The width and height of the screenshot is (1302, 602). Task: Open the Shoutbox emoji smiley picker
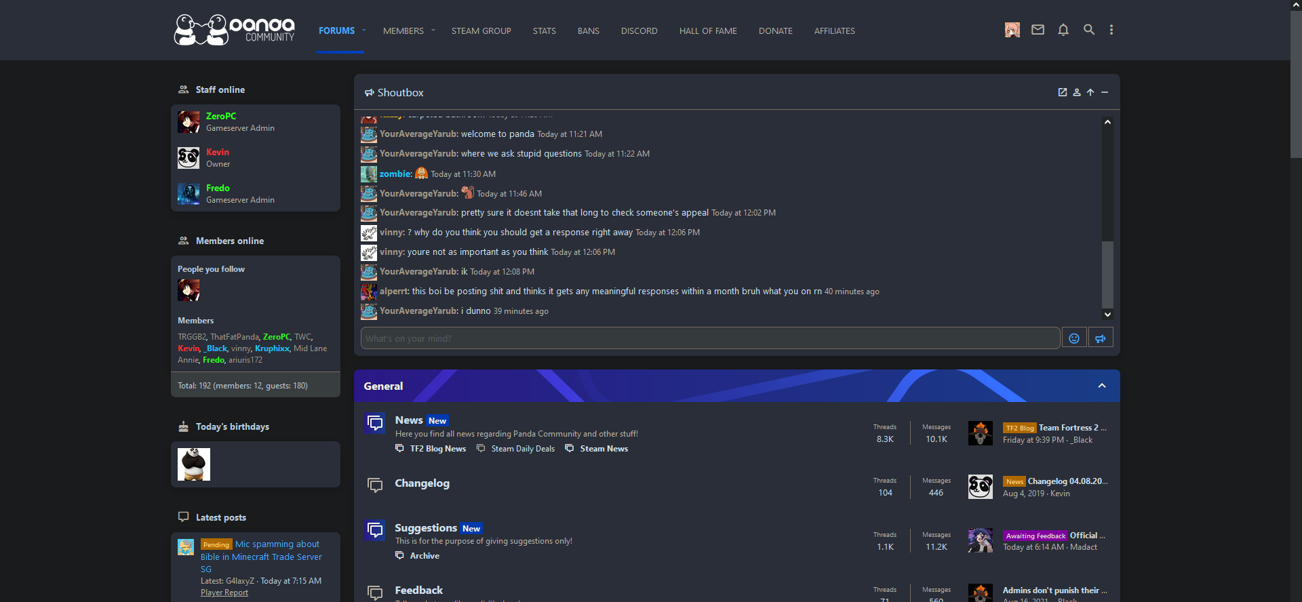pyautogui.click(x=1074, y=338)
